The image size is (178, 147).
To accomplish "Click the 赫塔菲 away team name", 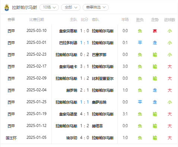I will pos(97,126).
